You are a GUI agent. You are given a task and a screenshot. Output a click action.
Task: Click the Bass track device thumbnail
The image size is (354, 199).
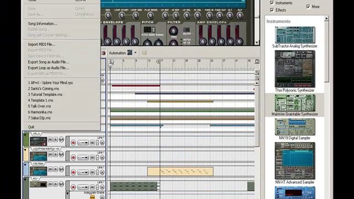pyautogui.click(x=38, y=171)
